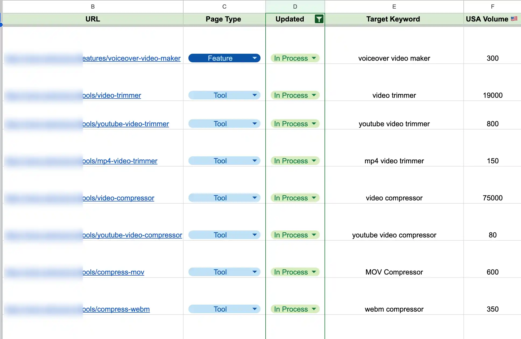Select the entire column D header
The height and width of the screenshot is (339, 521).
coord(295,6)
